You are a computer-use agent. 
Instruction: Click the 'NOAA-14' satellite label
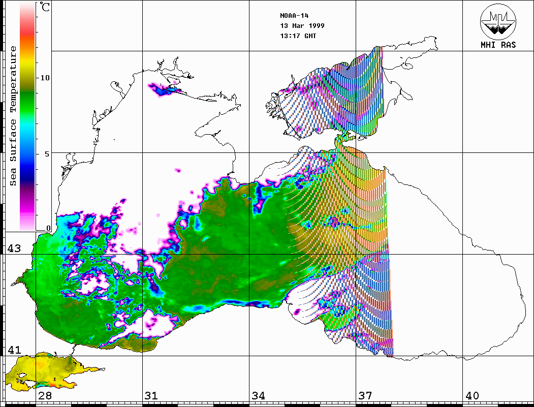(x=294, y=16)
